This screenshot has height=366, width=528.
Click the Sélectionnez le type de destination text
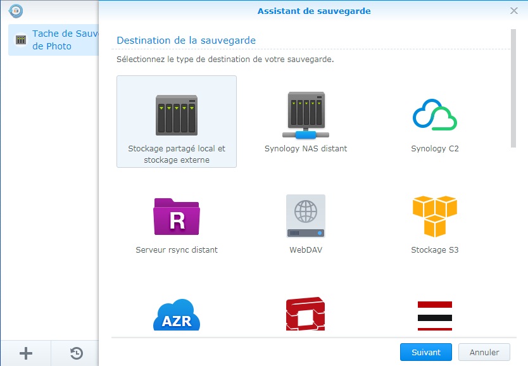[x=225, y=60]
